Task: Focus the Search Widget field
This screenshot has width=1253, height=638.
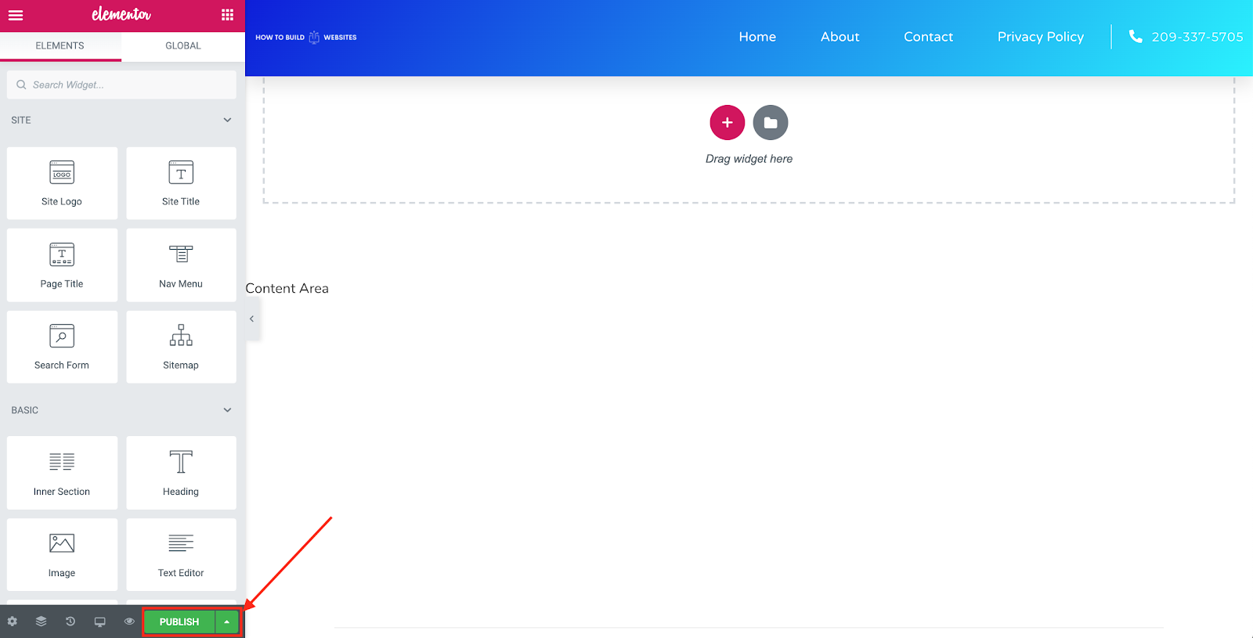Action: [121, 85]
